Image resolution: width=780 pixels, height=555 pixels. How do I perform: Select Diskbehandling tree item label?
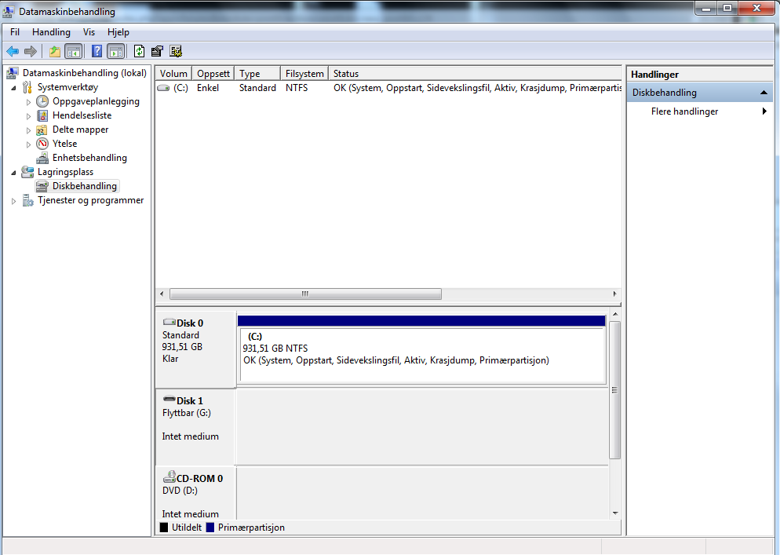pos(85,186)
